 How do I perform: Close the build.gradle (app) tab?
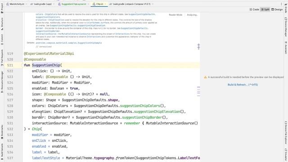click(54, 4)
